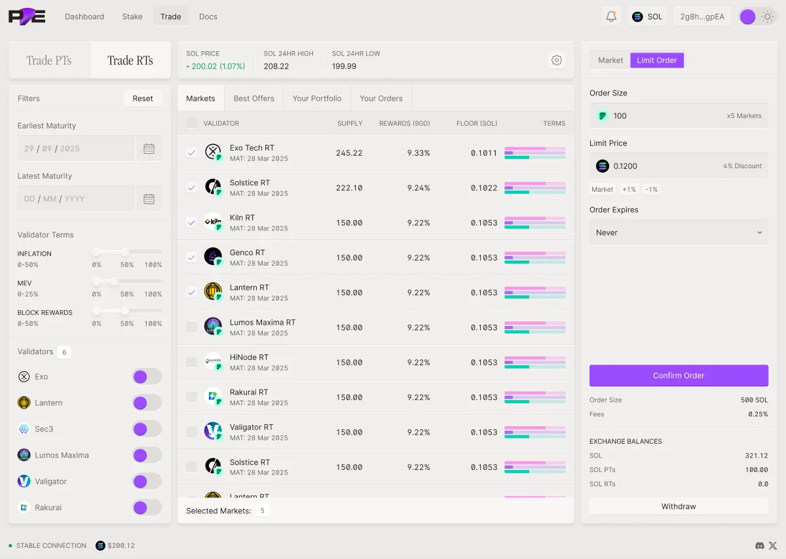
Task: Click the green token icon in Order Size
Action: [603, 116]
